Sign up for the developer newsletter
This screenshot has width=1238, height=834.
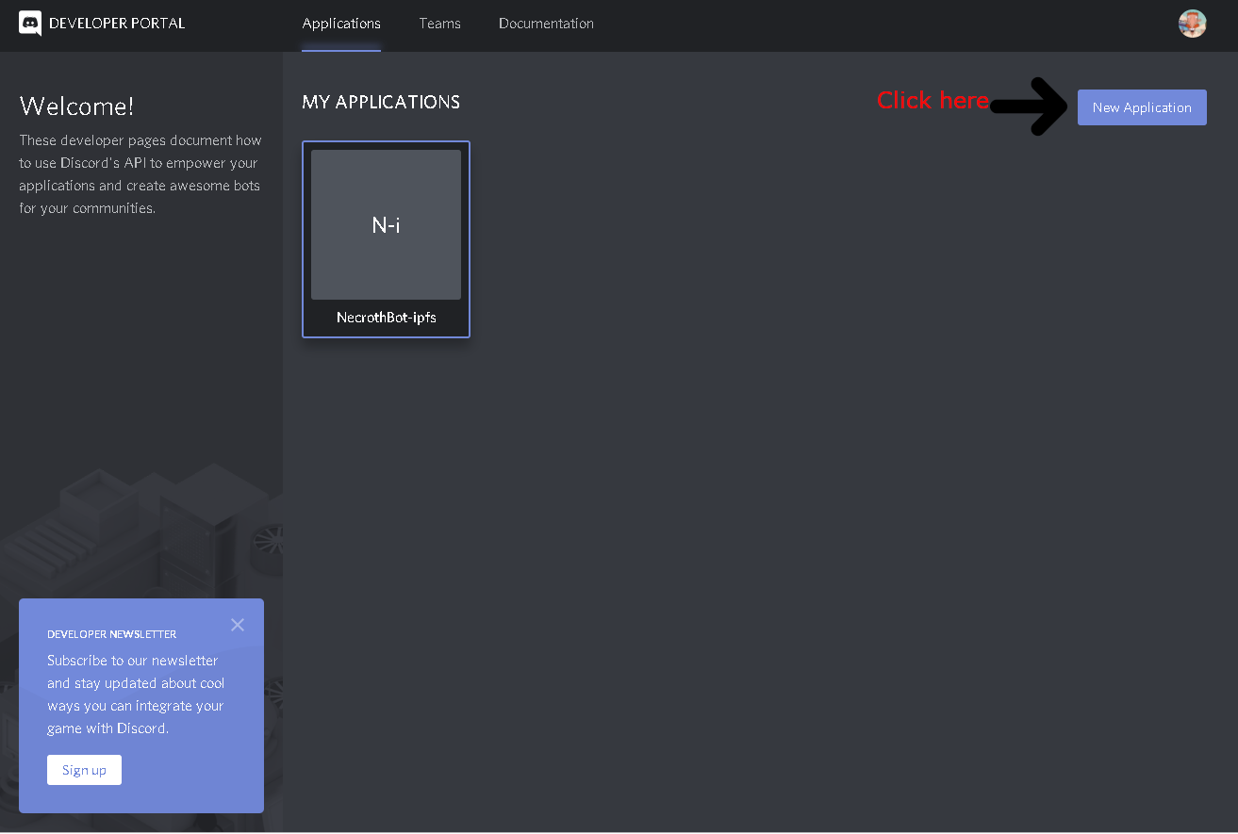tap(84, 770)
